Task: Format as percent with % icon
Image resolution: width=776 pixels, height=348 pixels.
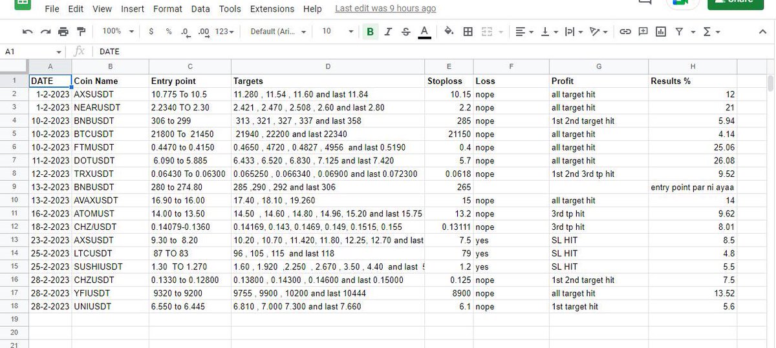Action: tap(169, 31)
